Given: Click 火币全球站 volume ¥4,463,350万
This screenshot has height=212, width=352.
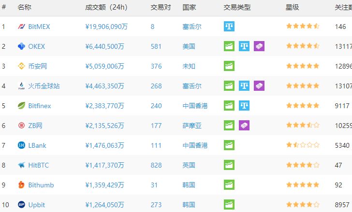Looking at the screenshot, I should point(104,86).
